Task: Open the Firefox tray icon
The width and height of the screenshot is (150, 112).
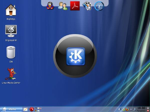Action: (127, 109)
